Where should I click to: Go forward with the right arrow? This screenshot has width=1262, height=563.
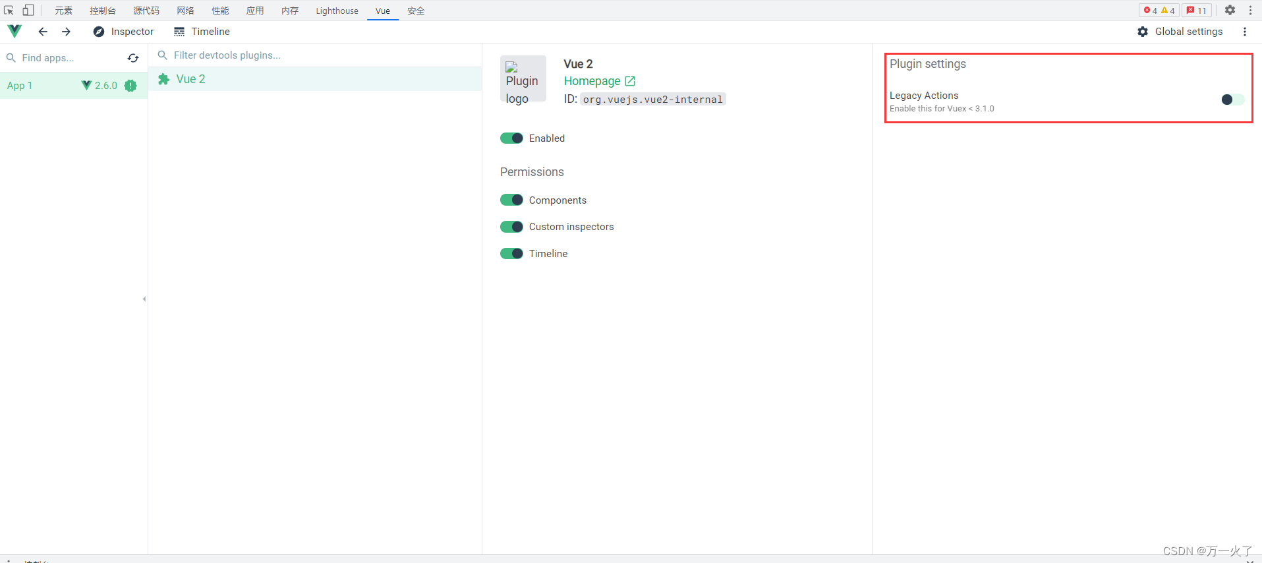click(66, 32)
